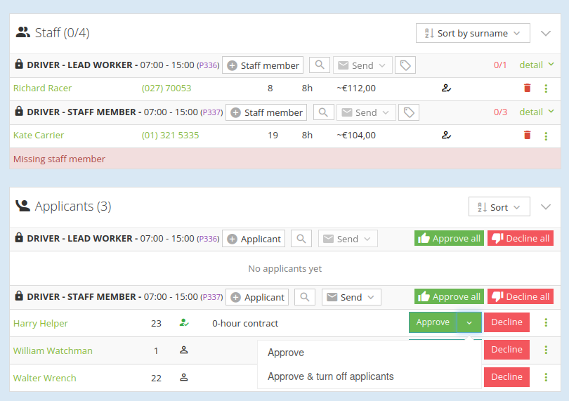Open the three-dot menu for Kate Carrier
569x401 pixels.
click(x=546, y=136)
